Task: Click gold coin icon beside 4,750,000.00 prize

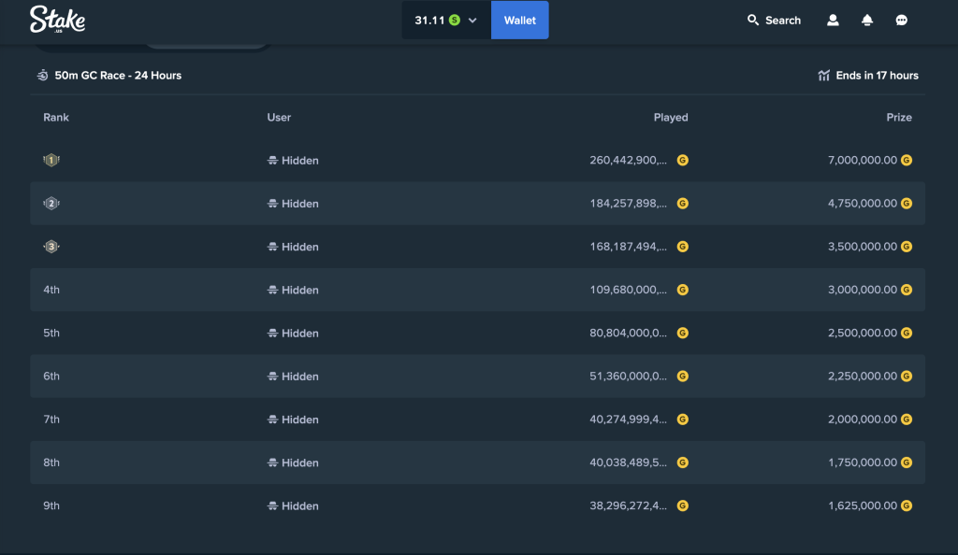Action: click(907, 204)
